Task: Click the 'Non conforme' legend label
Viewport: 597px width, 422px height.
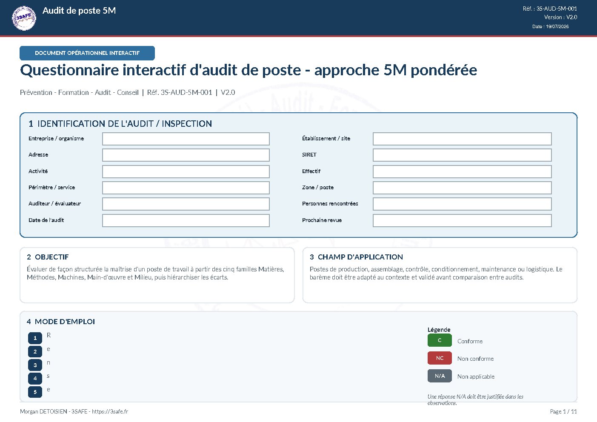Action: (x=475, y=359)
